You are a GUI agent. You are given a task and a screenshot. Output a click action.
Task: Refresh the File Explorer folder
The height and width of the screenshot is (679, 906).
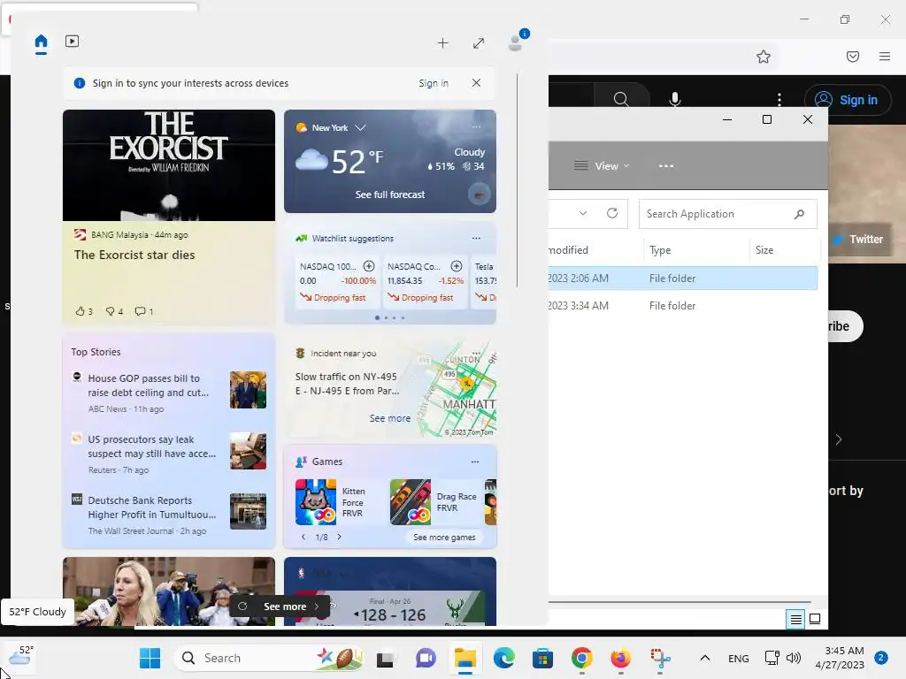point(612,213)
